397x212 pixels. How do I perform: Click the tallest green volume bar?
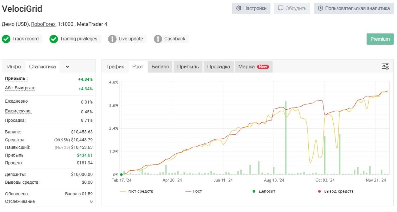(286, 138)
